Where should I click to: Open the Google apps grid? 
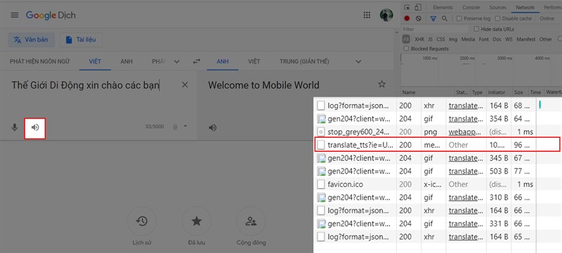367,15
